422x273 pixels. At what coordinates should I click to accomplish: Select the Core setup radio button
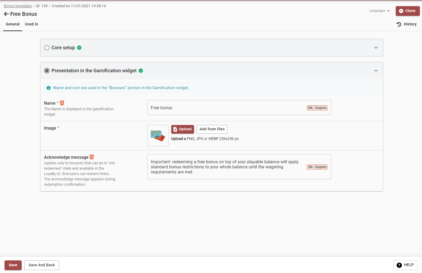(47, 48)
